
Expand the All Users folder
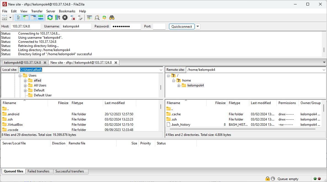point(25,86)
